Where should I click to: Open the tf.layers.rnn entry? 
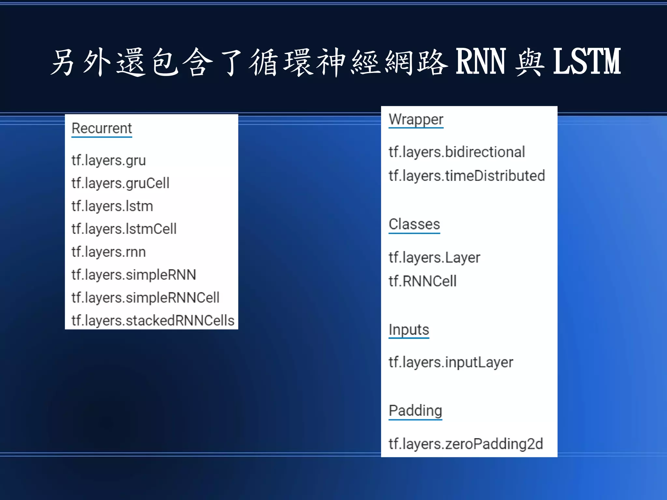pos(108,252)
